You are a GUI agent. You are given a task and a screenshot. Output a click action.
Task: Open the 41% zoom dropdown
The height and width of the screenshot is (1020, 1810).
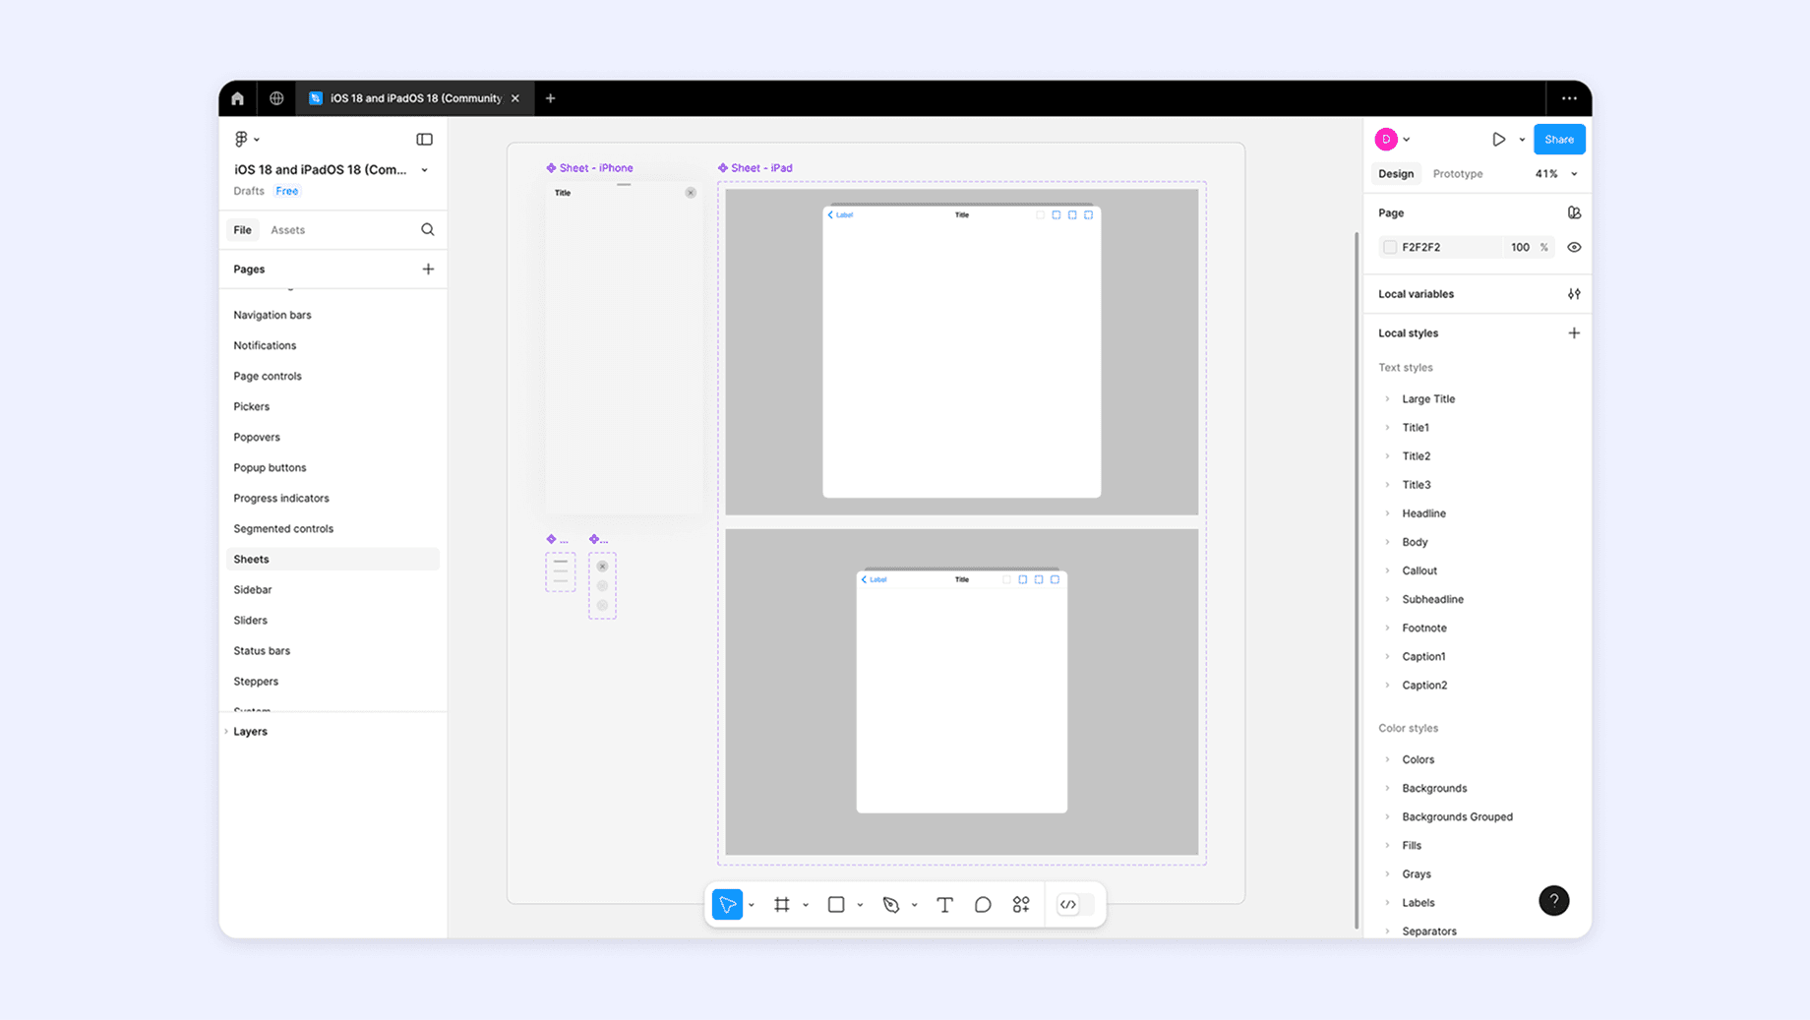(x=1552, y=173)
